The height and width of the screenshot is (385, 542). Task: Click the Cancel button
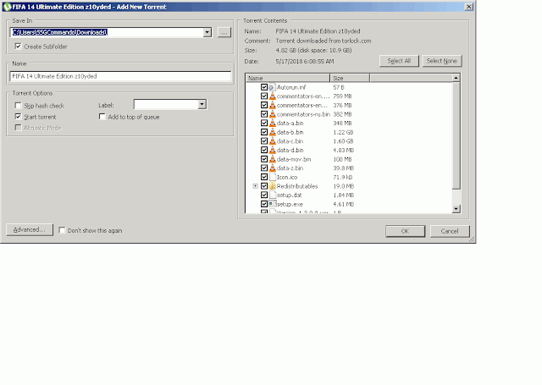[450, 231]
